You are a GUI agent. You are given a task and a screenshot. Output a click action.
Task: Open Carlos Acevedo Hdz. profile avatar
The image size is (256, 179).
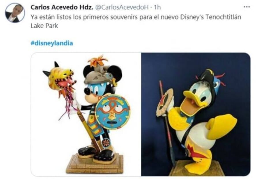tap(15, 13)
